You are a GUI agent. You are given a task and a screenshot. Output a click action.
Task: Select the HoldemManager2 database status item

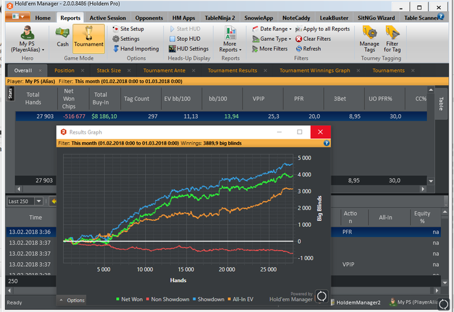[x=356, y=302]
